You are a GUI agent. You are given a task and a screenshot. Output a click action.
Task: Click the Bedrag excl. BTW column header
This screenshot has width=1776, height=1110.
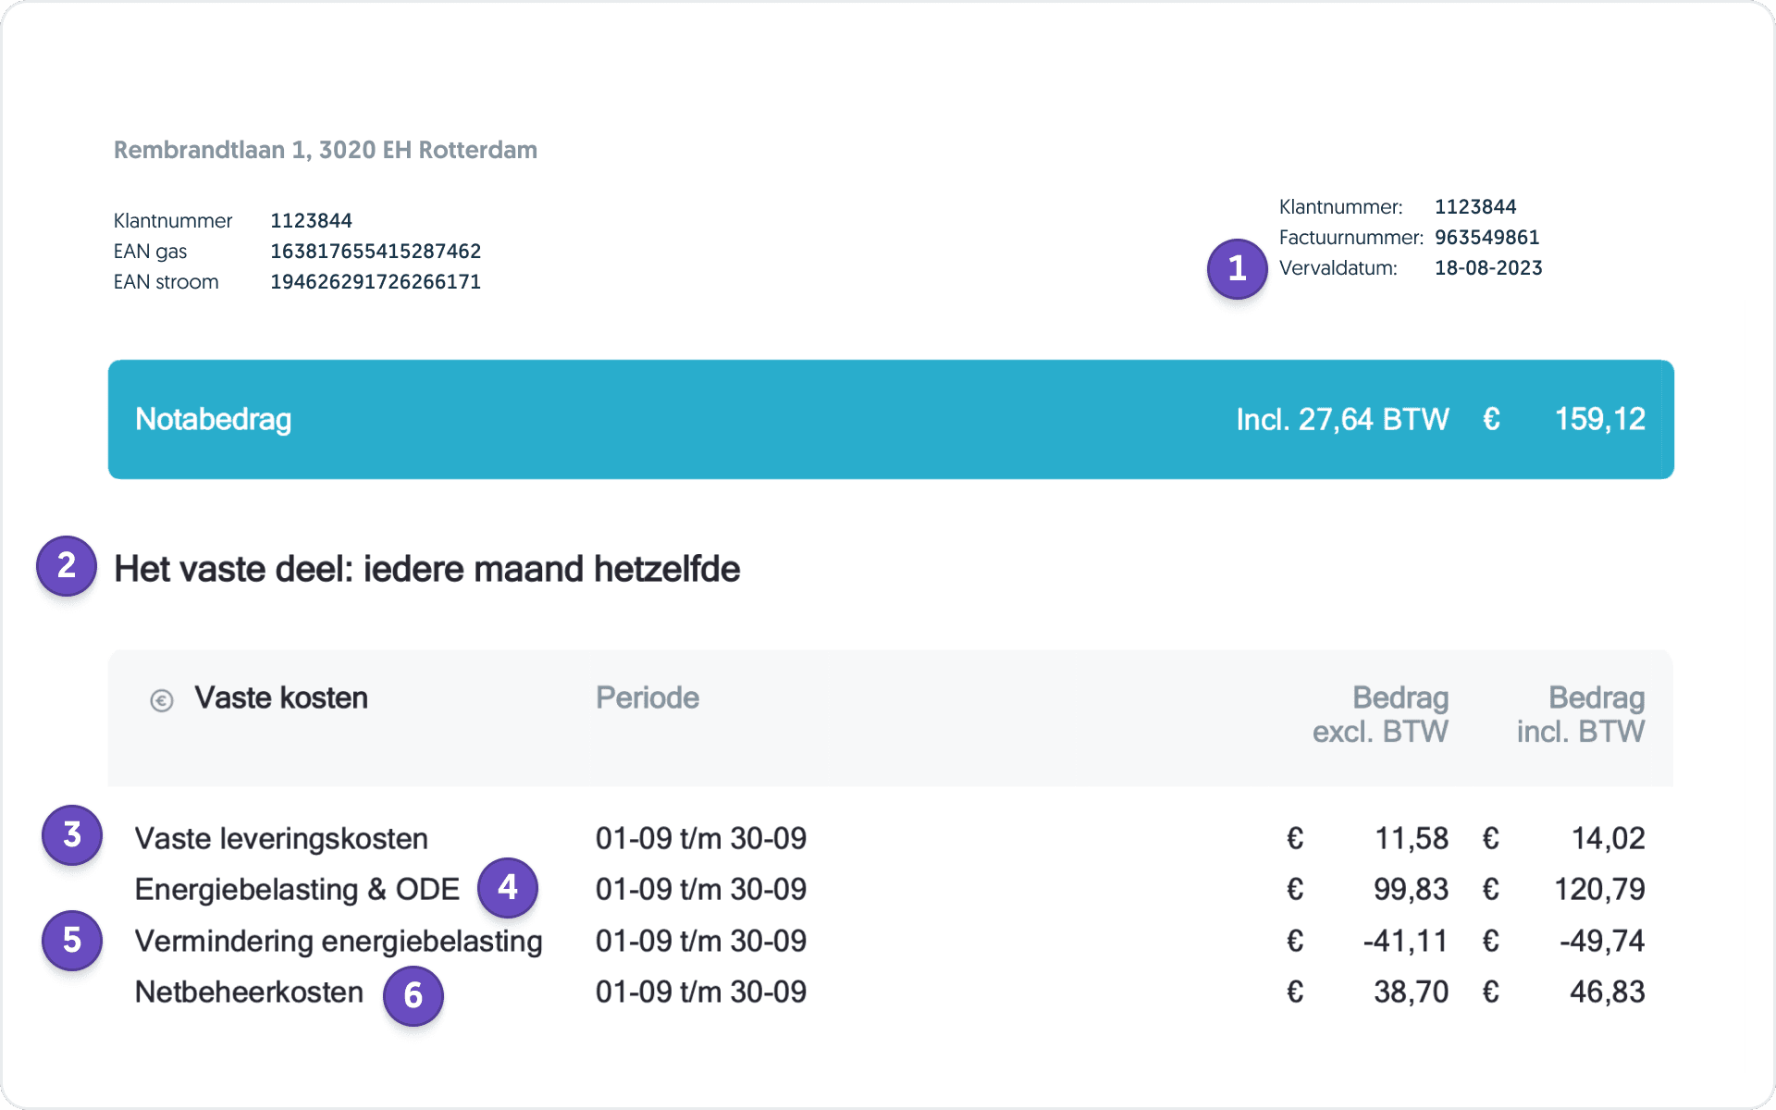[1380, 715]
